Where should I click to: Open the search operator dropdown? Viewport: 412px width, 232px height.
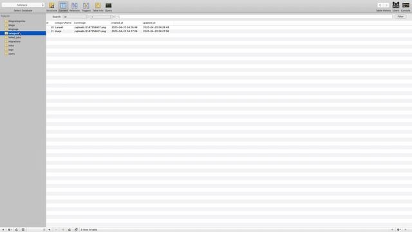[x=100, y=17]
